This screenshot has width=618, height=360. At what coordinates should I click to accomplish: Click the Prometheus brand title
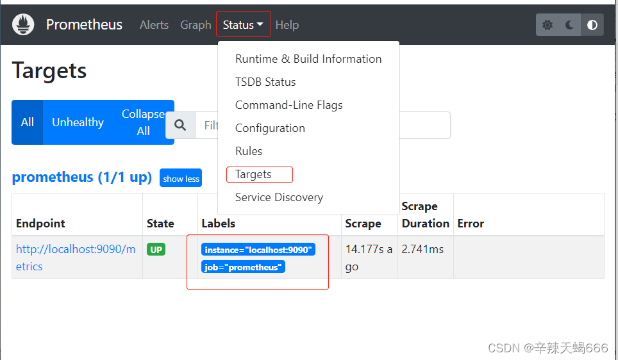(85, 24)
